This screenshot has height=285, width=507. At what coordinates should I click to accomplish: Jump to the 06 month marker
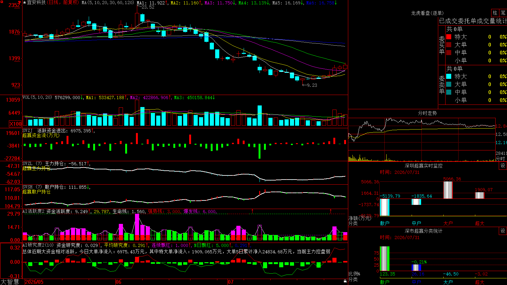[x=119, y=282]
